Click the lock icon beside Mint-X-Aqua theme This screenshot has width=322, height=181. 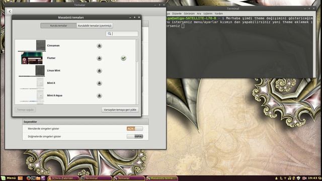pos(99,96)
